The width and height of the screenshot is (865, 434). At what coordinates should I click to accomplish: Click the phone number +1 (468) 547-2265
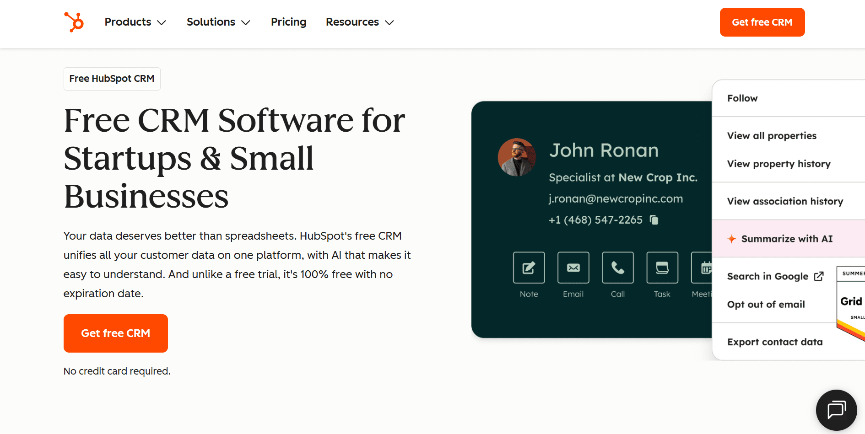(x=595, y=220)
